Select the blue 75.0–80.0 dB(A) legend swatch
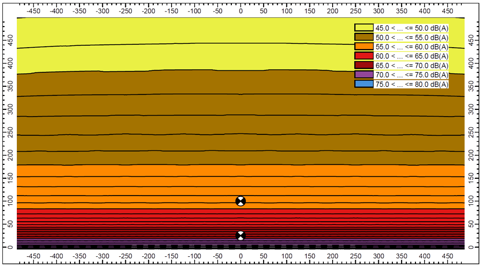 point(364,84)
